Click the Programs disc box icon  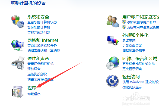17,92
